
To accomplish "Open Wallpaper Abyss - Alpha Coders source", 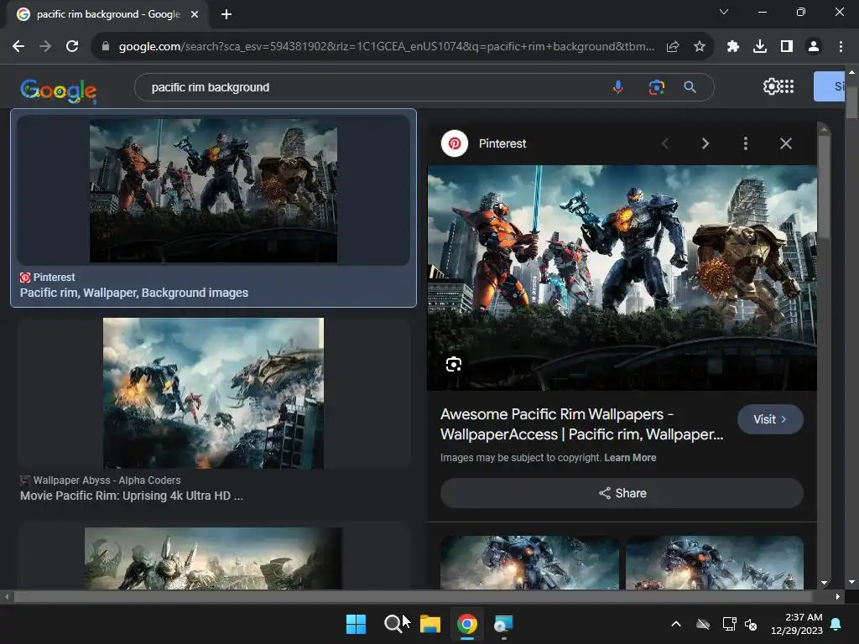I will coord(101,480).
